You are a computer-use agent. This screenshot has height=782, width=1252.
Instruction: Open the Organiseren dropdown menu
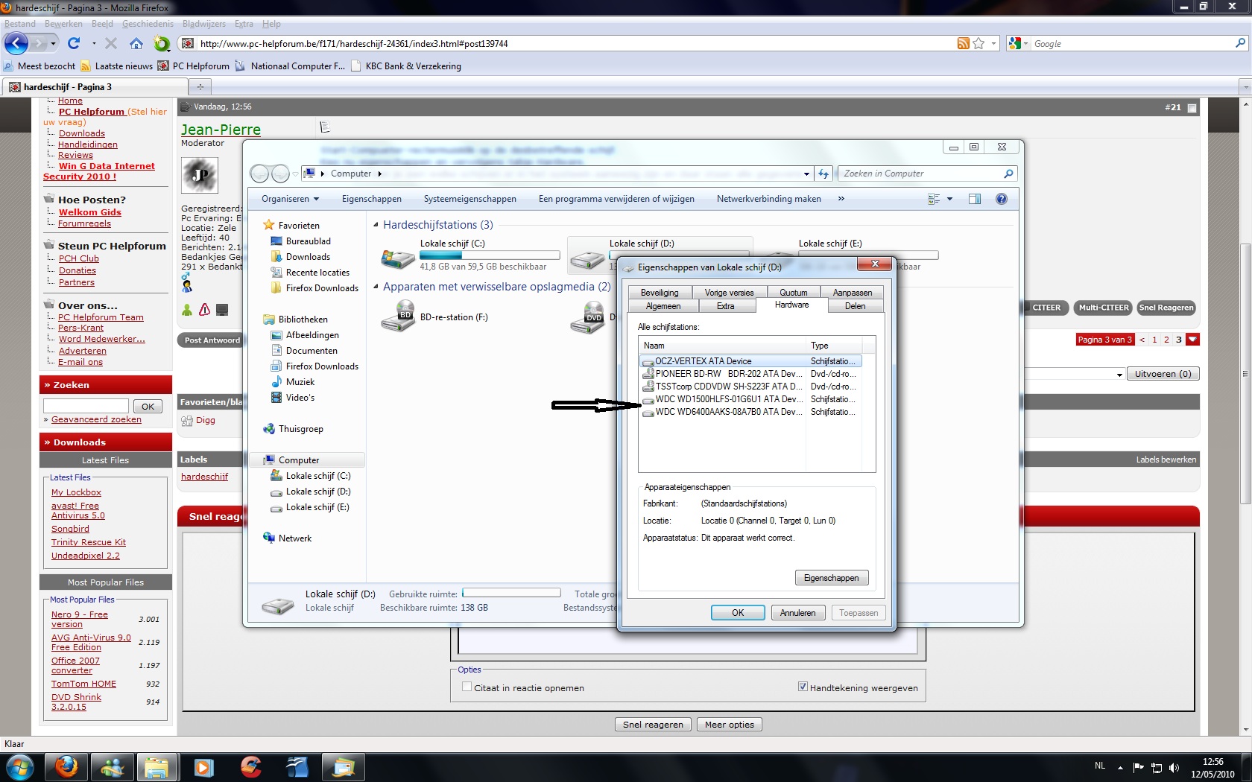coord(290,199)
